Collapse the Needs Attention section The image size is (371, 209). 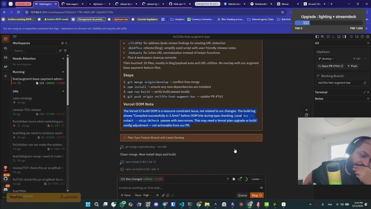[63, 59]
